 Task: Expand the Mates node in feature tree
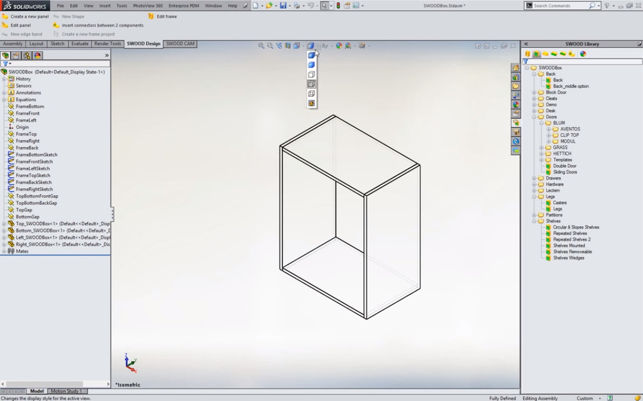[x=4, y=252]
